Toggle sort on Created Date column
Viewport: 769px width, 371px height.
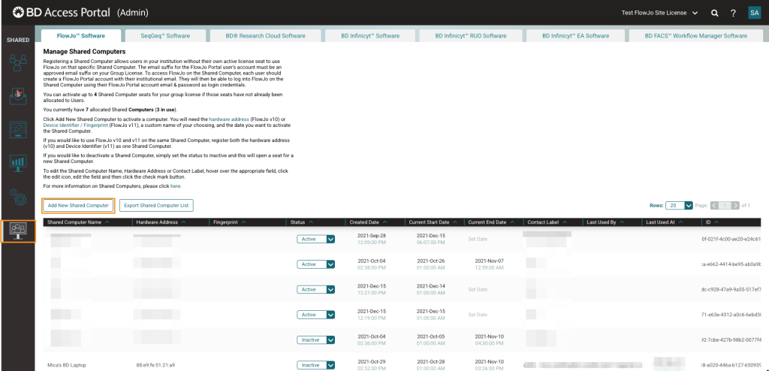click(385, 222)
